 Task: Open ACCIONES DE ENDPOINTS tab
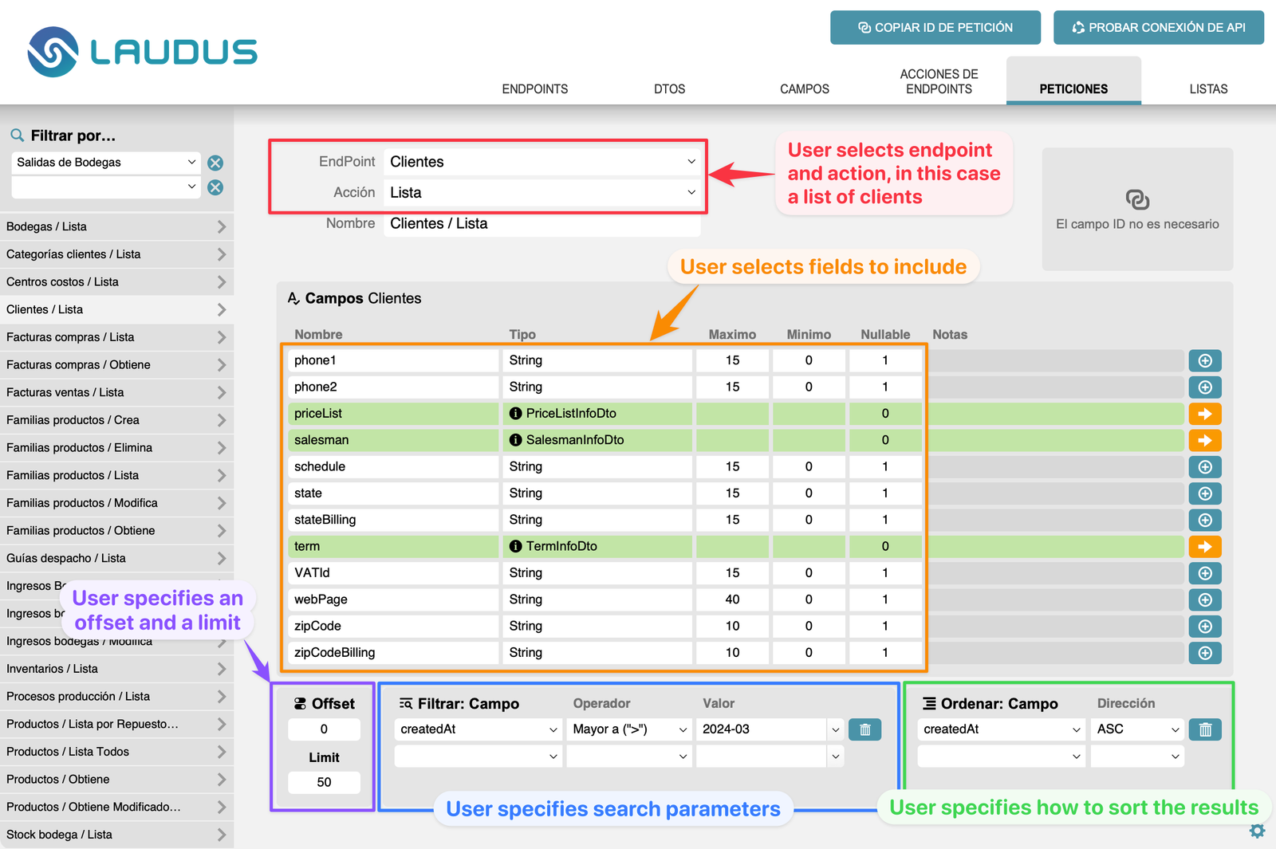pyautogui.click(x=939, y=81)
